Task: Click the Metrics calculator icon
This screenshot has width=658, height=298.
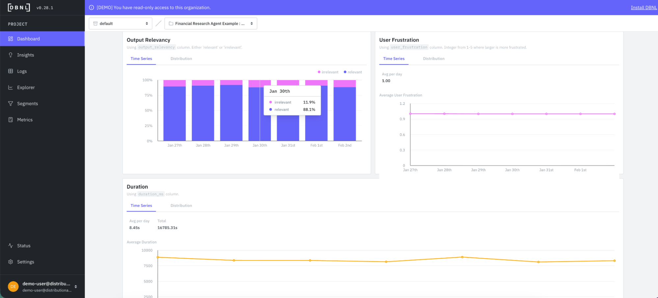Action: coord(11,120)
